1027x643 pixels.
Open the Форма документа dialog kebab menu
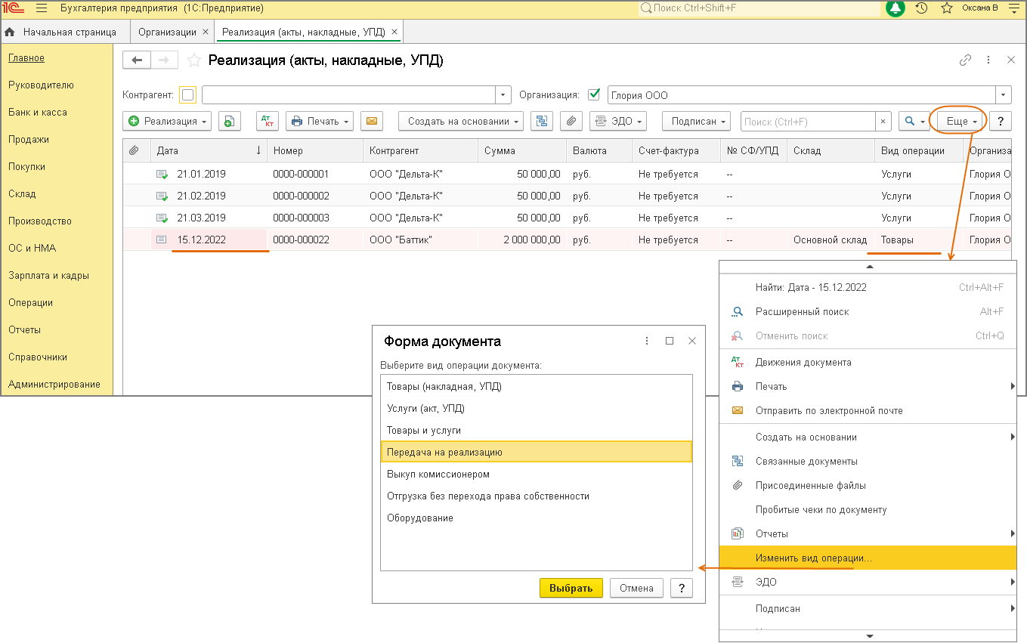coord(647,341)
